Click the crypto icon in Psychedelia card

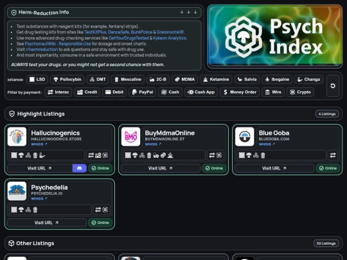click(x=105, y=209)
